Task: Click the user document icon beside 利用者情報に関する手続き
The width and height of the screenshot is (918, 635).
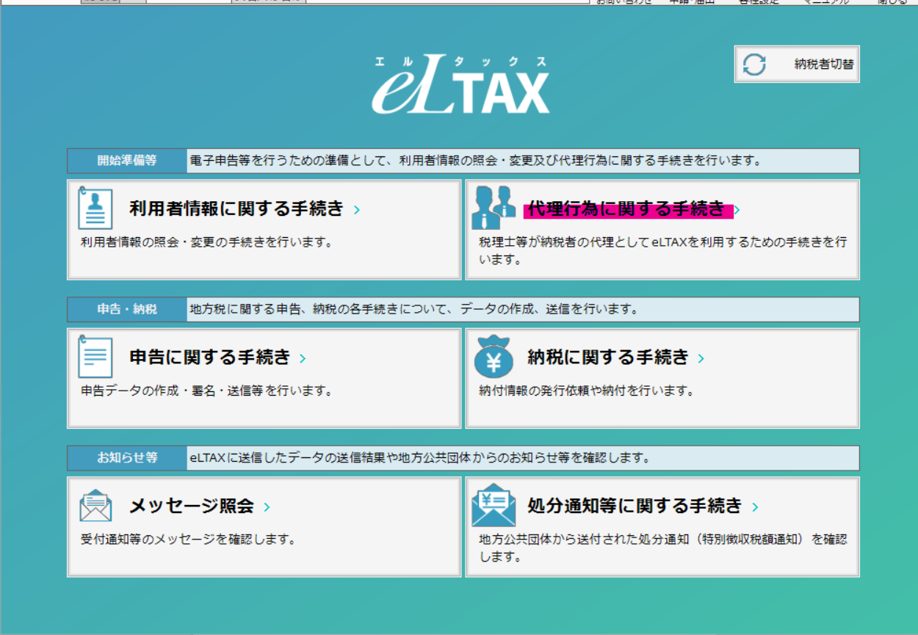Action: coord(95,207)
